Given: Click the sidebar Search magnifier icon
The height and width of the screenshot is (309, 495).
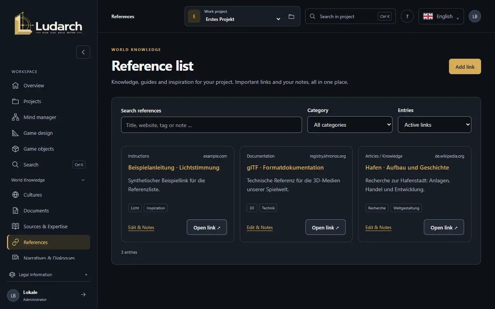Looking at the screenshot, I should tap(15, 165).
